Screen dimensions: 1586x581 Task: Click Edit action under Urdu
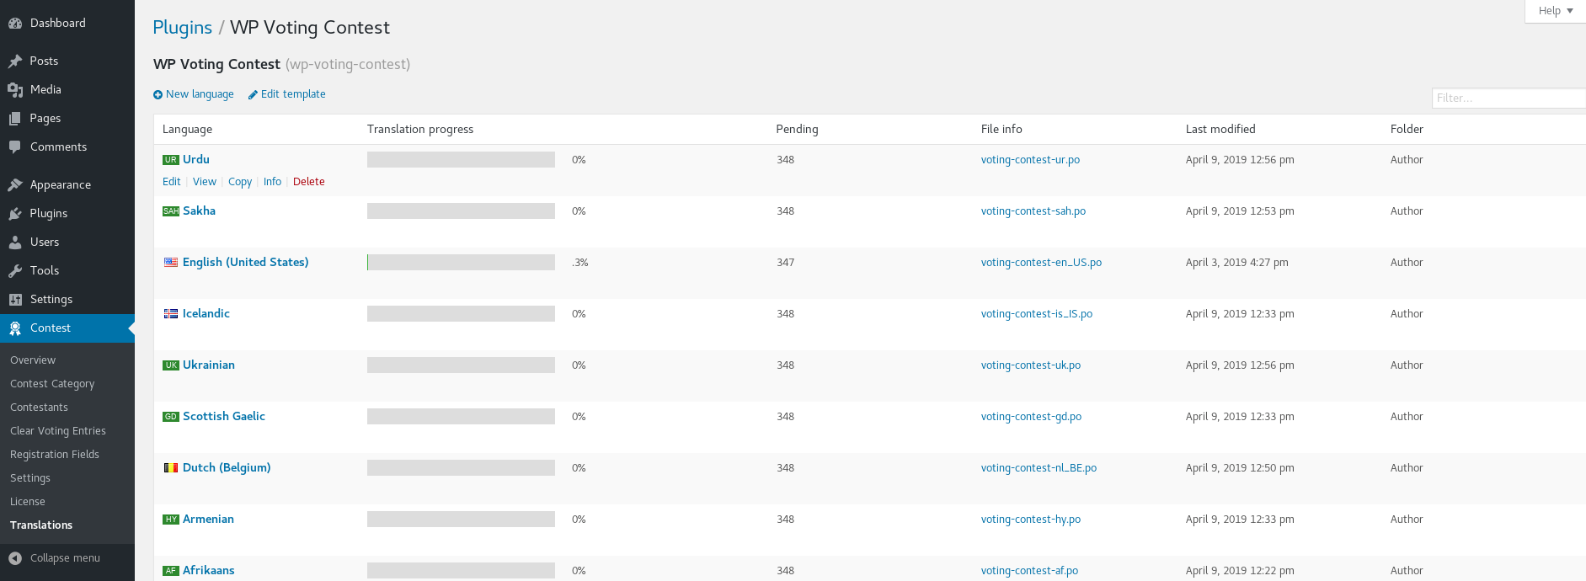tap(171, 182)
